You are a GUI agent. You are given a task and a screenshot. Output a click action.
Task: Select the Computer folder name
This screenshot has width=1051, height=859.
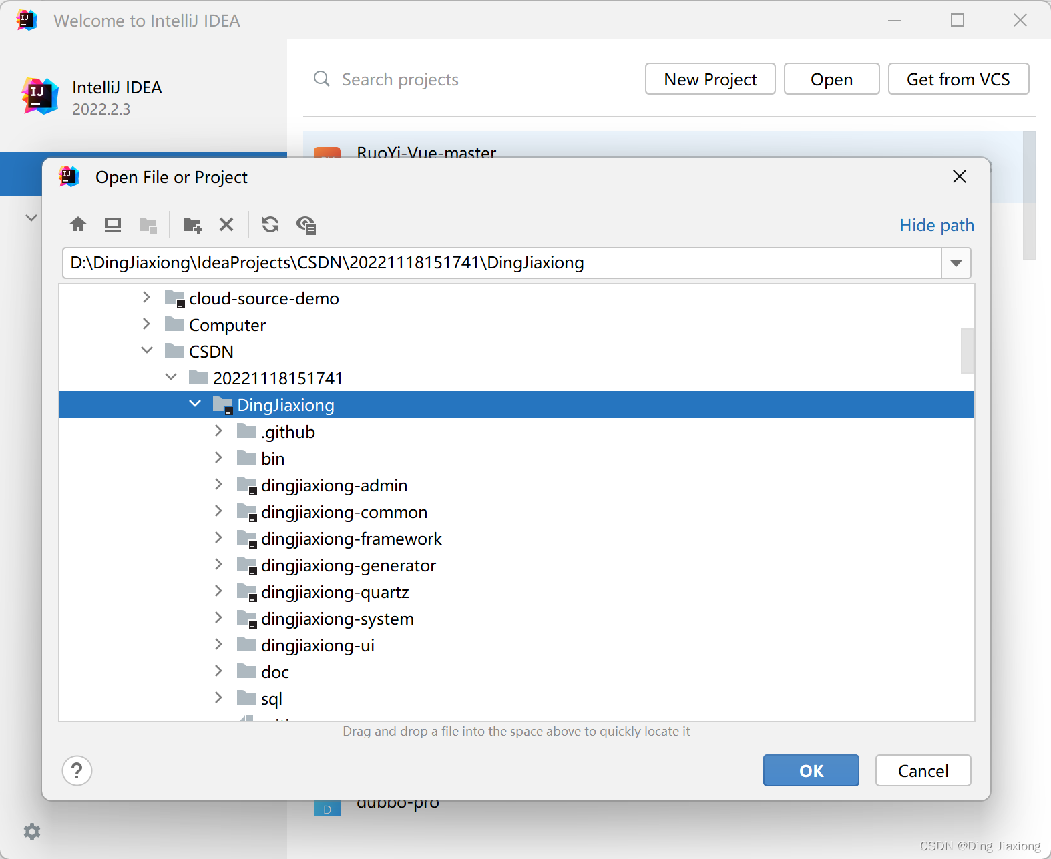(227, 325)
